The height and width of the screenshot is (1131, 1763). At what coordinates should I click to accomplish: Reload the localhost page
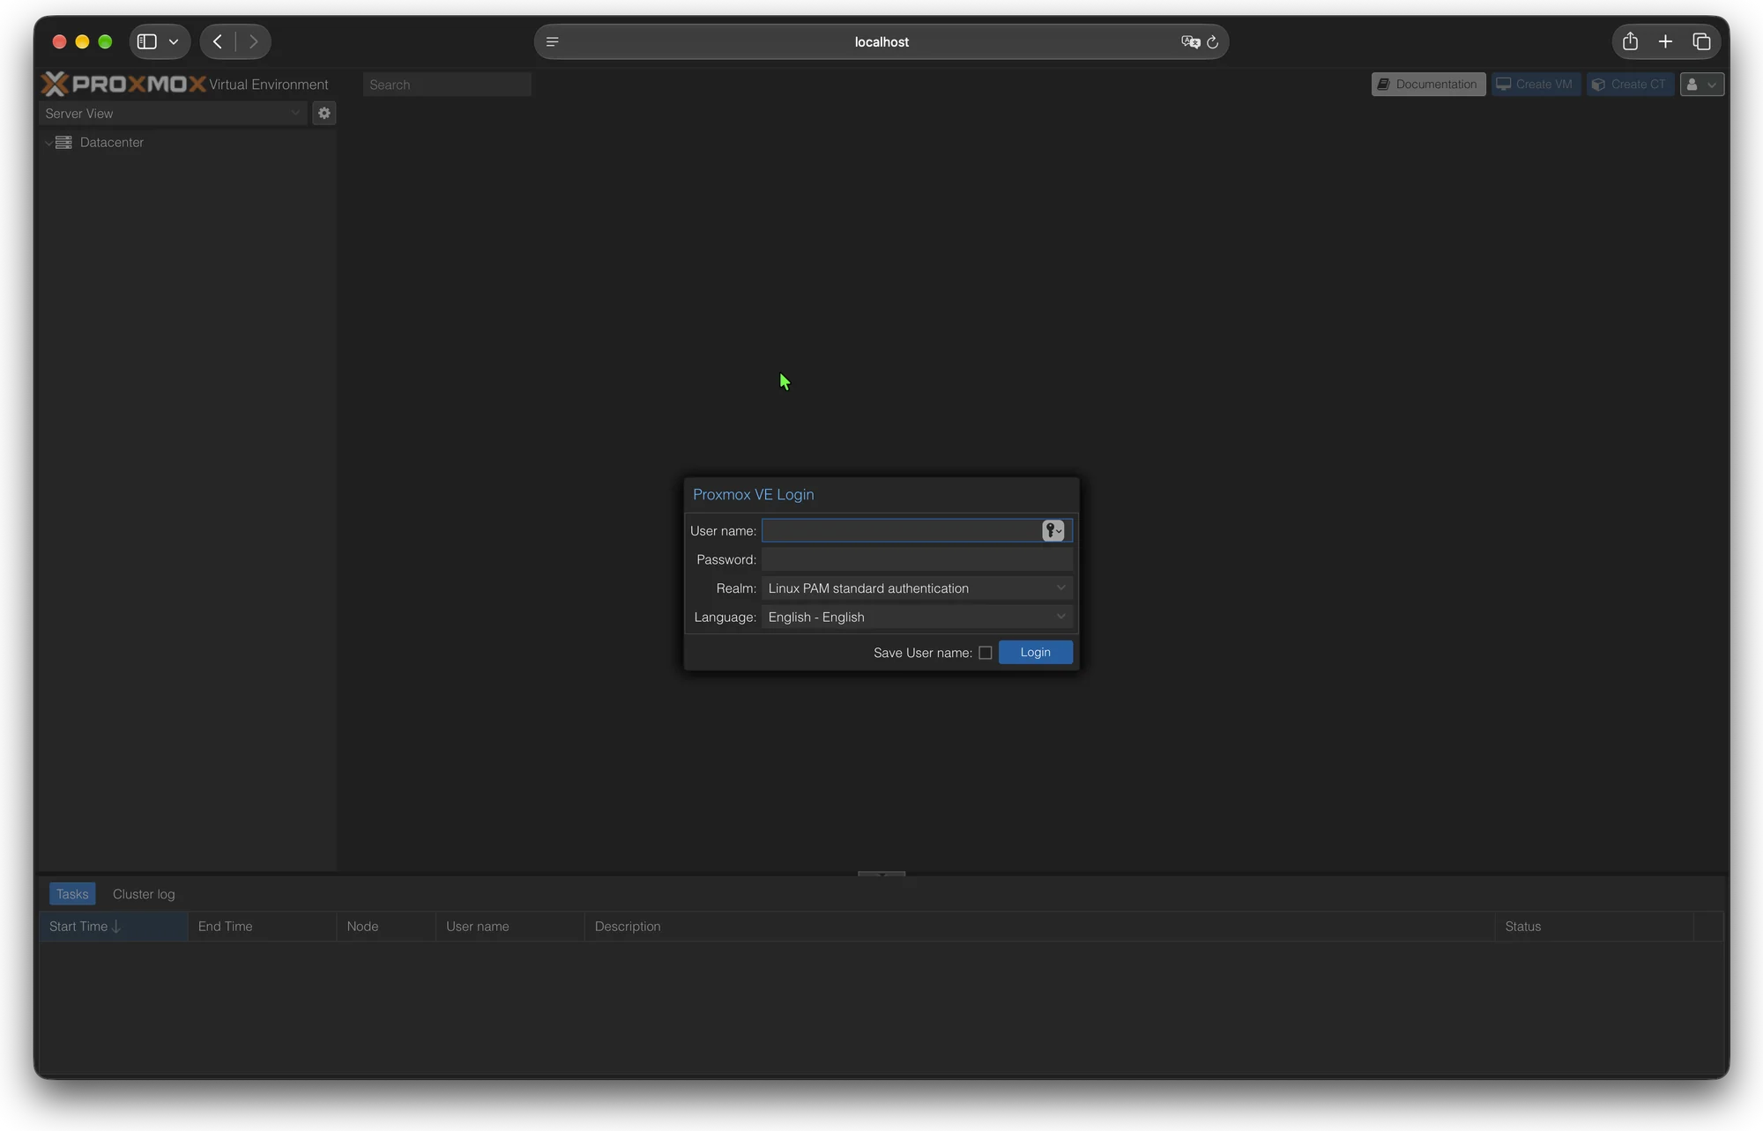coord(1213,41)
